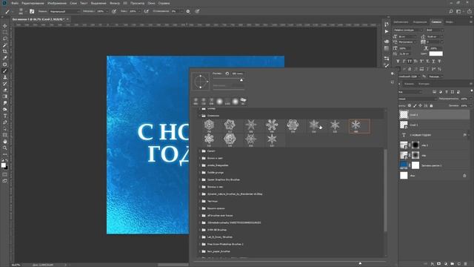Image resolution: width=474 pixels, height=267 pixels.
Task: Select the Lasso tool
Action: coord(5,39)
